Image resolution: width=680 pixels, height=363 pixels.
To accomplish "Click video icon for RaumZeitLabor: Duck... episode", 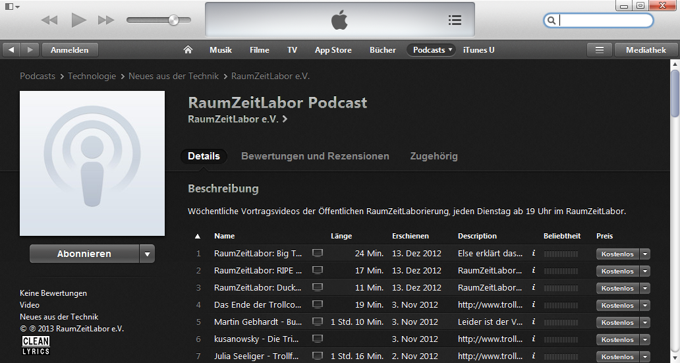I will [x=318, y=287].
